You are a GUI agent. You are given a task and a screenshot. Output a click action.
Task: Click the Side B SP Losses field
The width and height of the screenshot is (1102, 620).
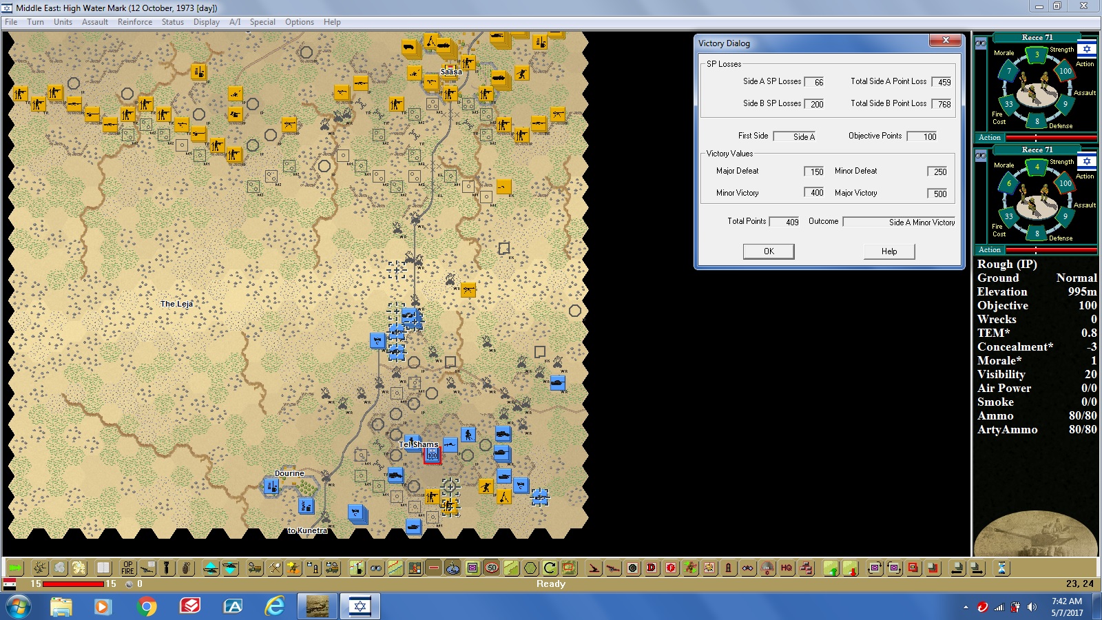814,104
